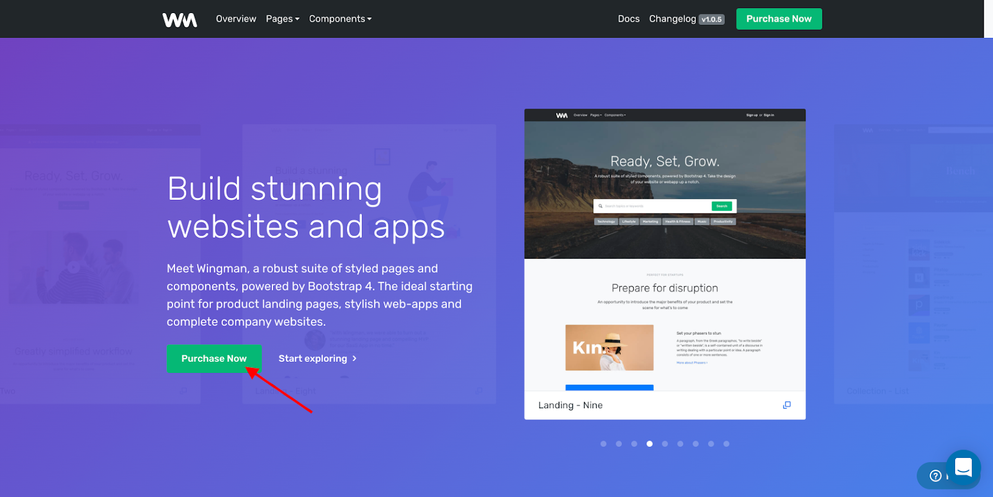This screenshot has height=497, width=993.
Task: Select the first carousel dot
Action: click(603, 444)
